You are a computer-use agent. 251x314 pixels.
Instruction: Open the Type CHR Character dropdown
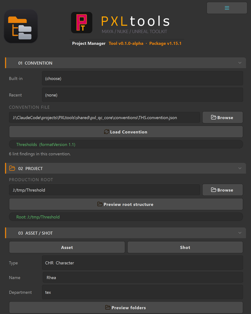tap(142, 263)
